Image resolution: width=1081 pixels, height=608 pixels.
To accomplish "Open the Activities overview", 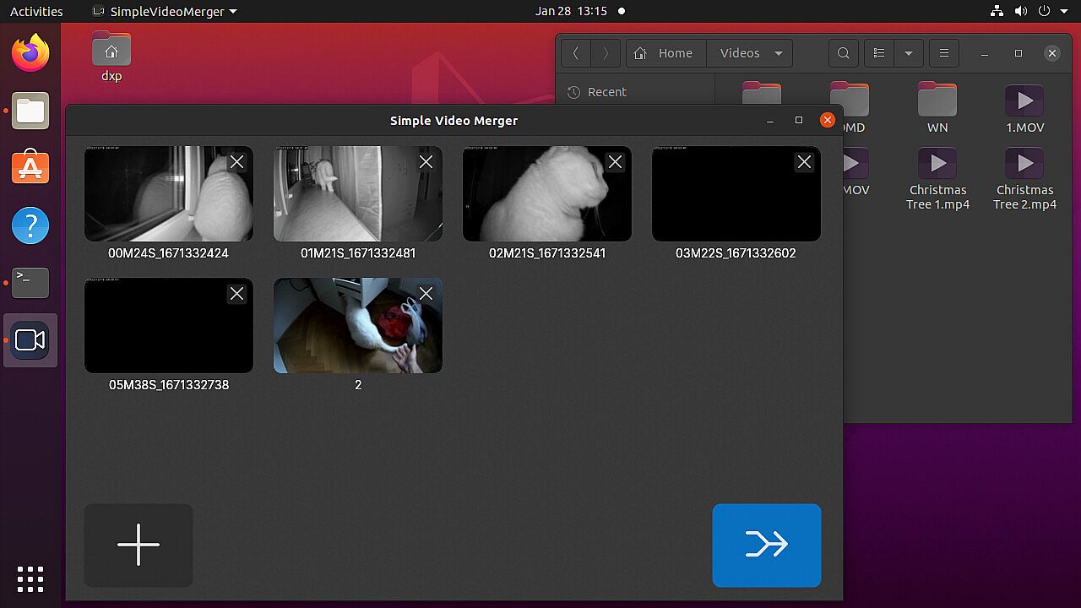I will point(36,12).
